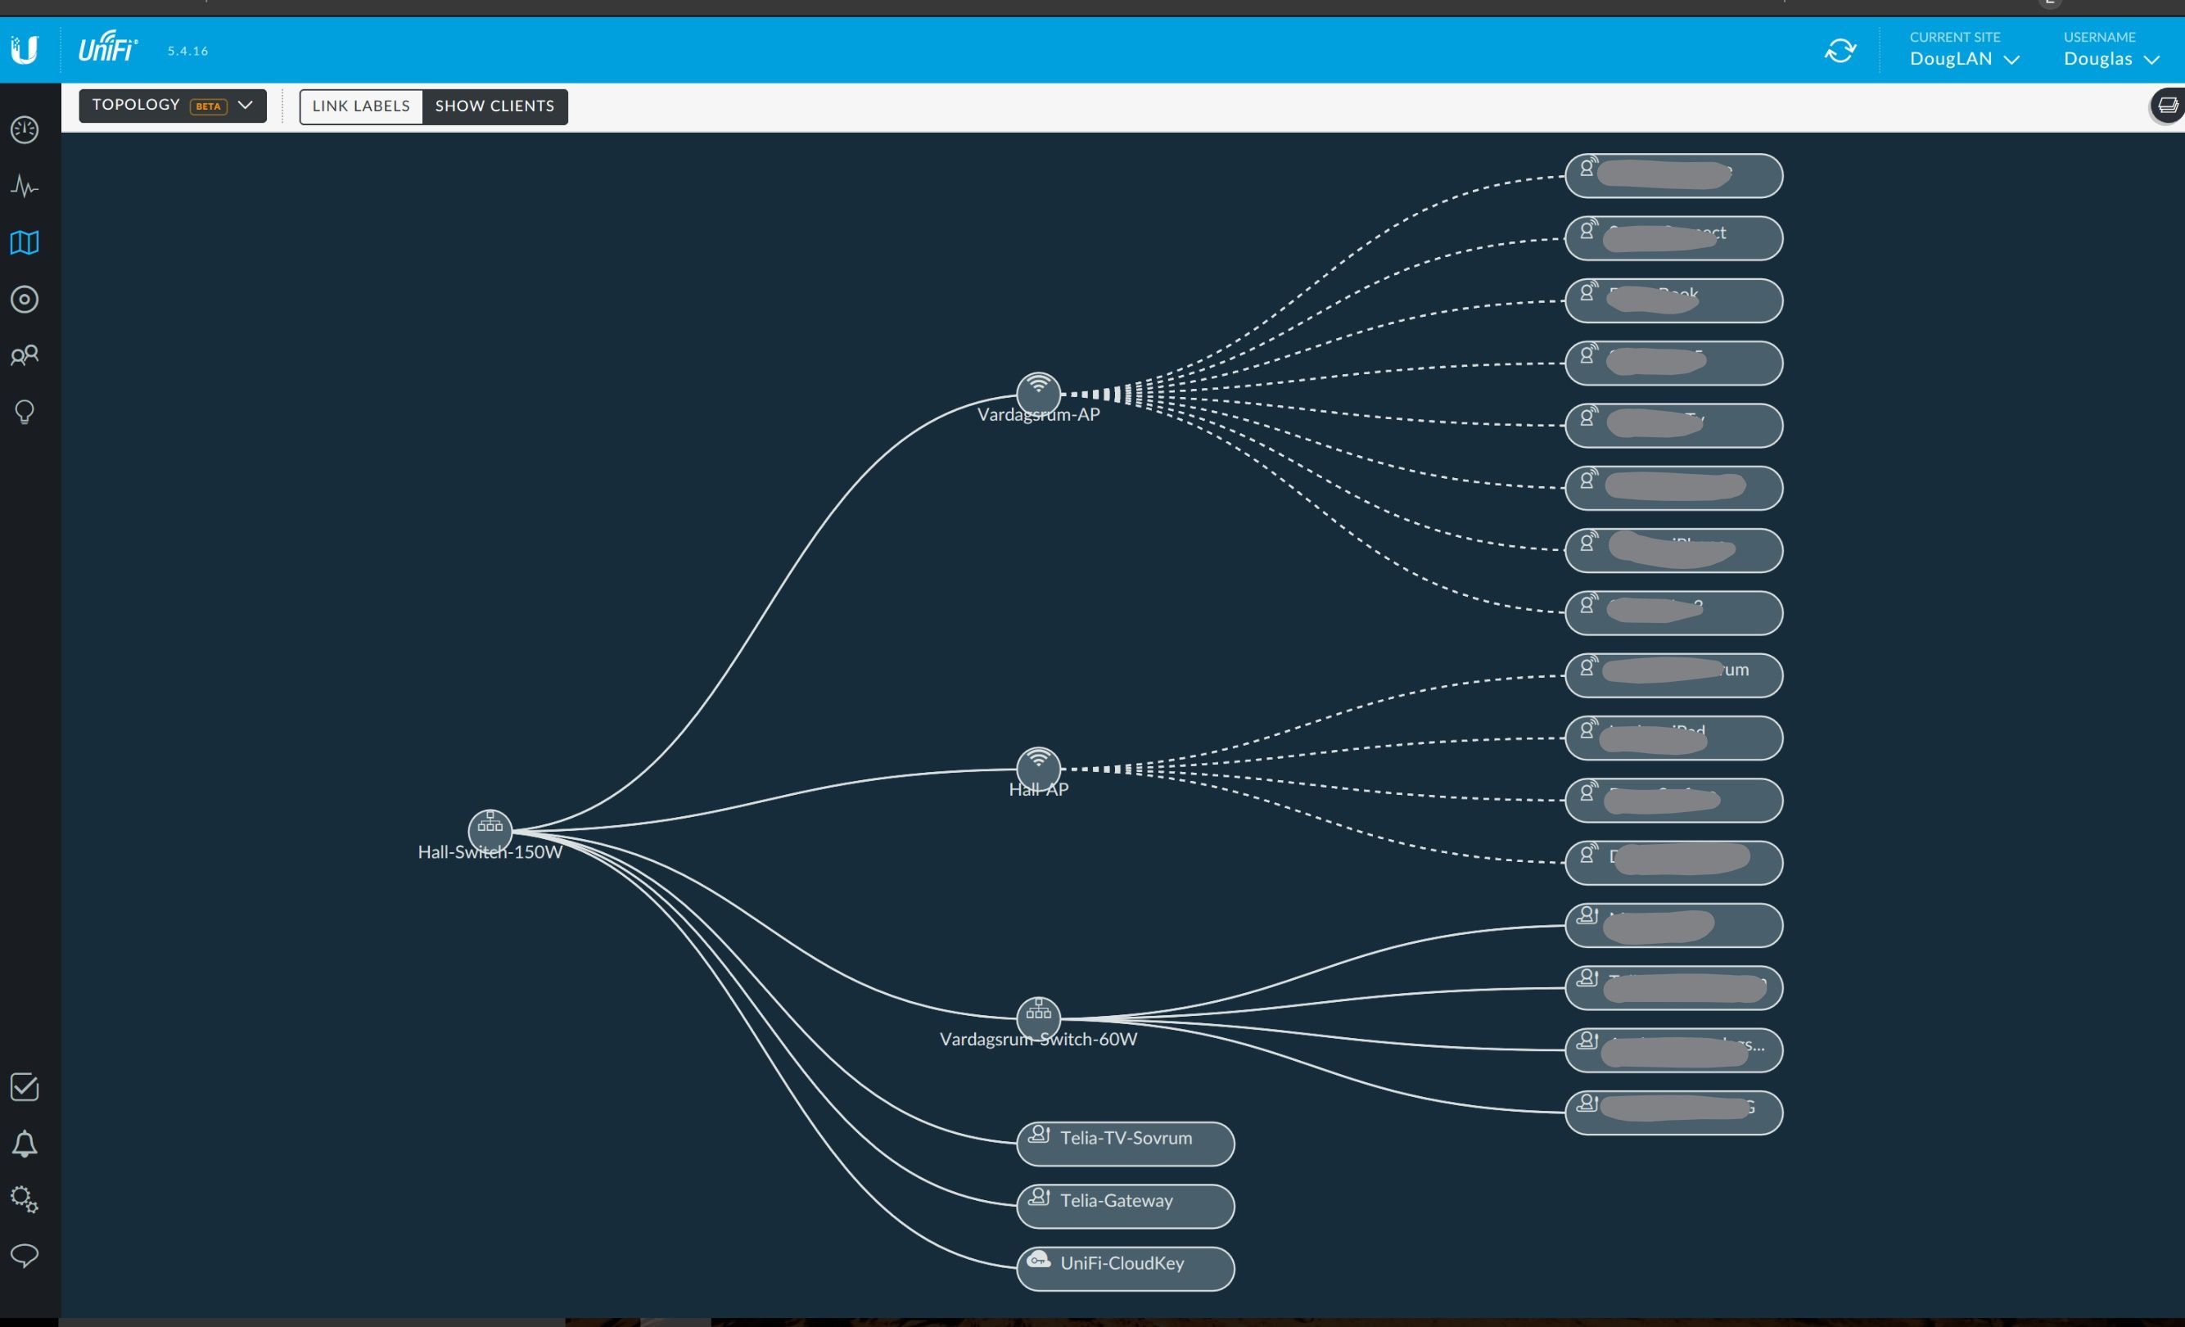Click the print icon at top right
The height and width of the screenshot is (1327, 2185).
pyautogui.click(x=2166, y=106)
